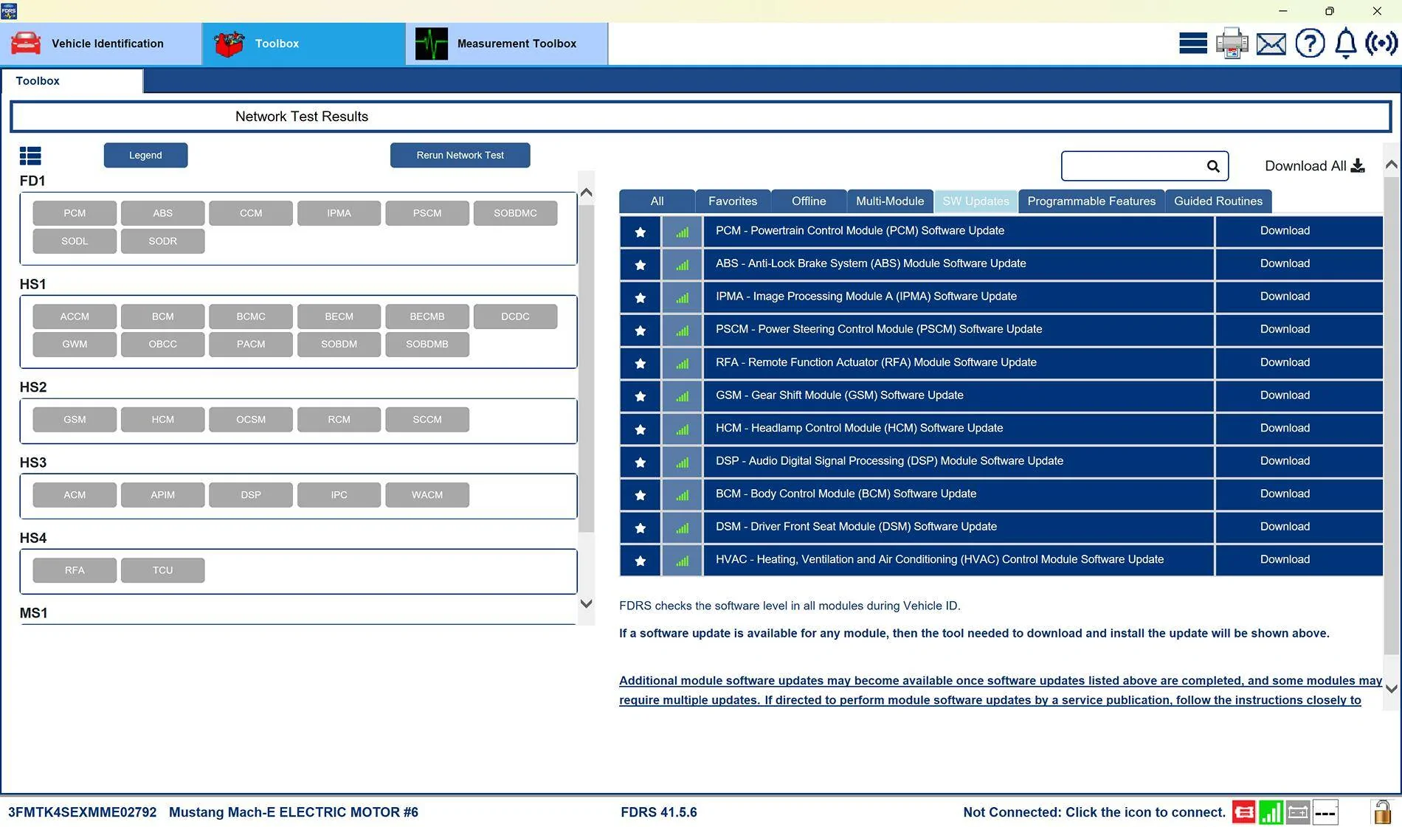This screenshot has width=1402, height=827.
Task: Open the Guided Routines tab
Action: coord(1218,201)
